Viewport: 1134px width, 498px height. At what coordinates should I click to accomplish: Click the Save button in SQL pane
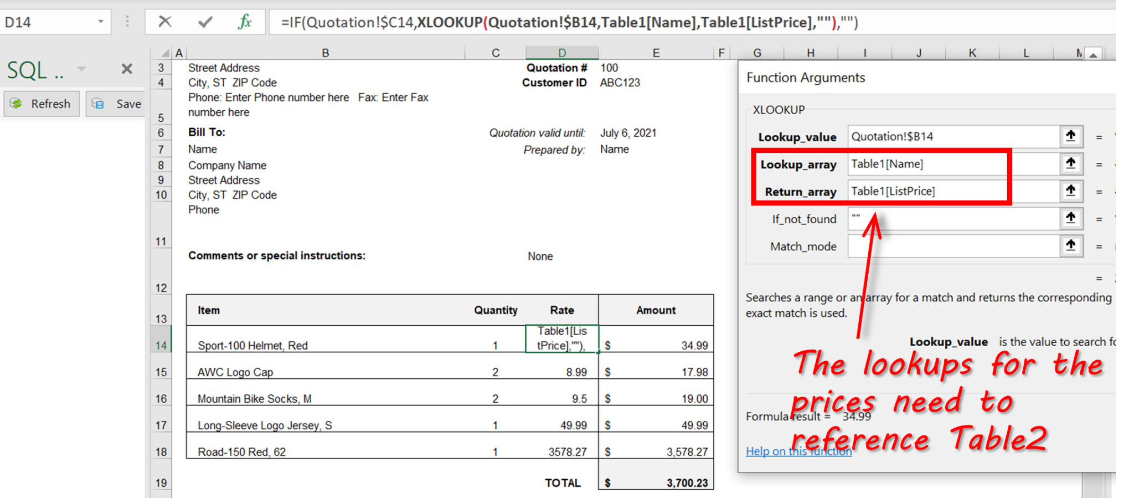pyautogui.click(x=117, y=104)
